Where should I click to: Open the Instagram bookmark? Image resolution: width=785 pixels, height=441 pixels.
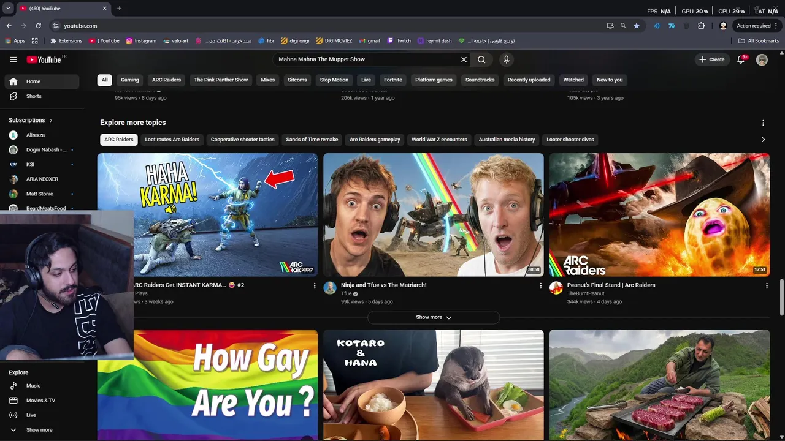[x=141, y=41]
